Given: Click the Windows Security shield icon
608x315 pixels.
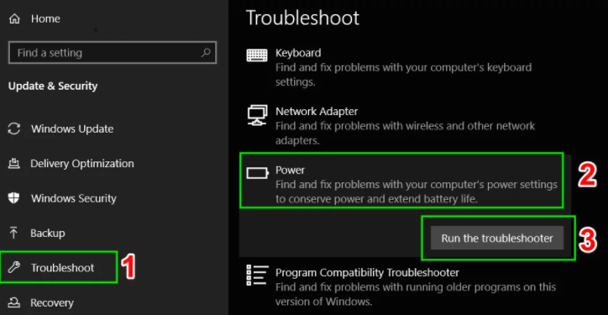Looking at the screenshot, I should [x=14, y=198].
